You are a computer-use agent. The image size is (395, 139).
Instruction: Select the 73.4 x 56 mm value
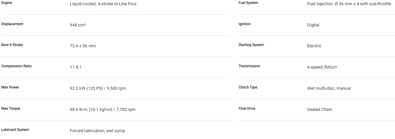pyautogui.click(x=83, y=46)
